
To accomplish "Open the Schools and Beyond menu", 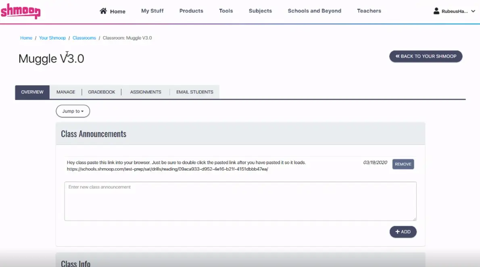I will [314, 11].
